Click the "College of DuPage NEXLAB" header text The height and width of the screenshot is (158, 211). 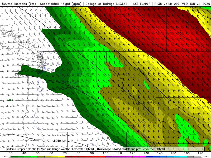(x=107, y=4)
